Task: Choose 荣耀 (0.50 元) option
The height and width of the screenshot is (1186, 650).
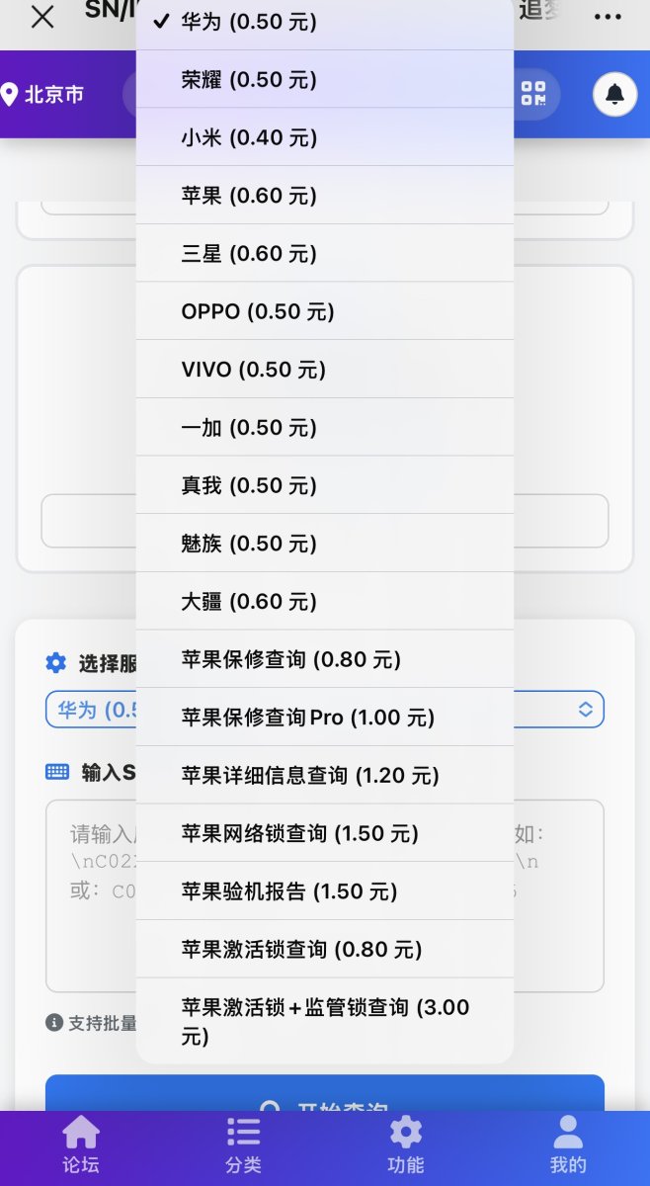Action: click(x=249, y=80)
